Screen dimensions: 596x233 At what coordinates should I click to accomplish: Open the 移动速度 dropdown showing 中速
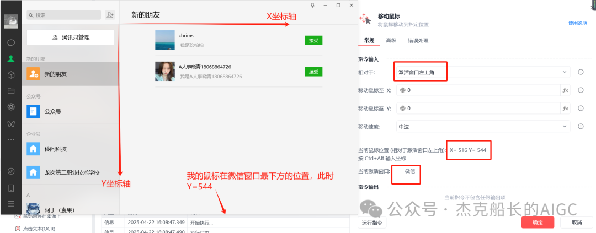(x=483, y=127)
